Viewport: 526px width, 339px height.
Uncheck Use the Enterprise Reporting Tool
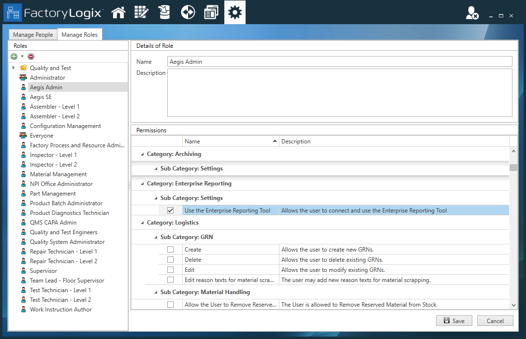point(170,210)
